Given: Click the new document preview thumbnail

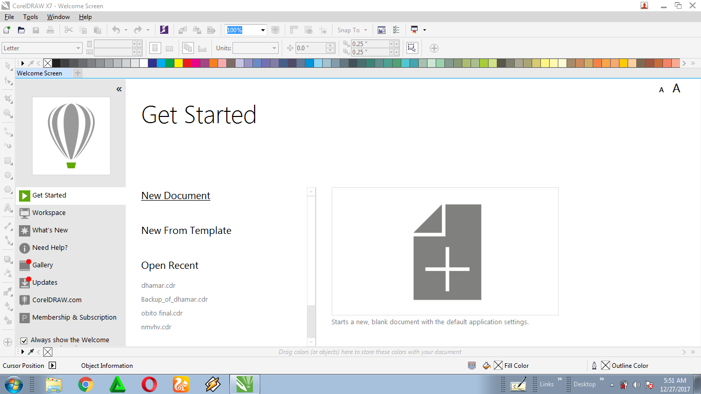Looking at the screenshot, I should 445,251.
